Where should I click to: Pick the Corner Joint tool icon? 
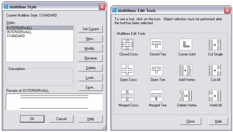tap(186, 45)
